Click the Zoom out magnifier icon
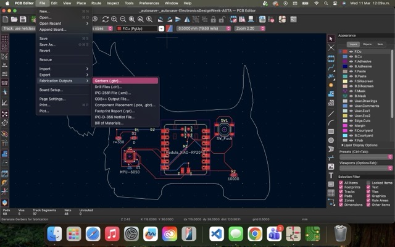 123,19
